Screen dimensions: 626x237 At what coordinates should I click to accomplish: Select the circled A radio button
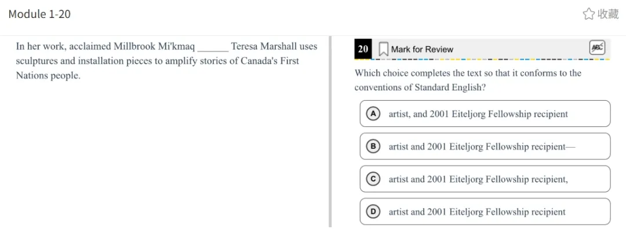point(373,114)
